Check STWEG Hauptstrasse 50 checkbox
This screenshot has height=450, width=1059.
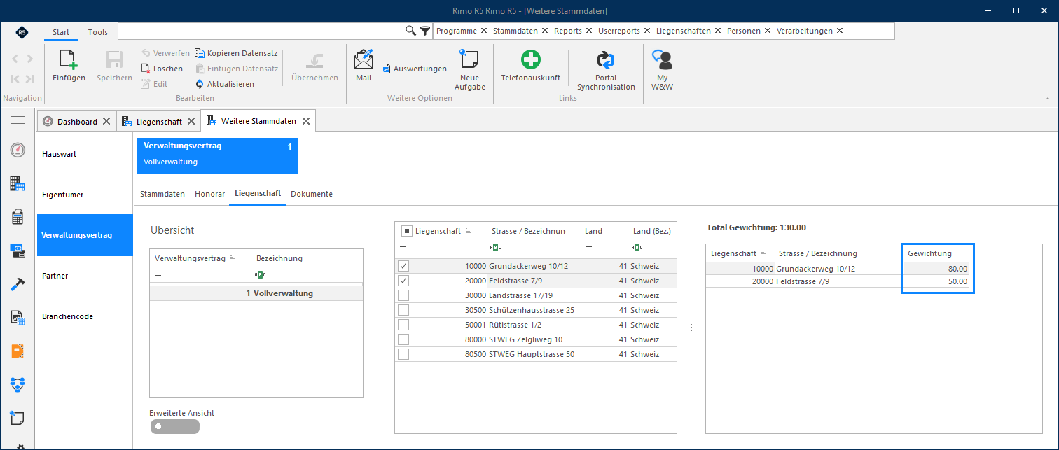[x=403, y=354]
